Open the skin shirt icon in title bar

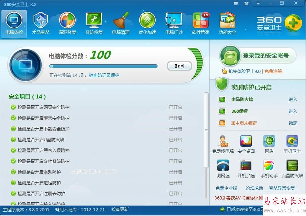point(247,4)
